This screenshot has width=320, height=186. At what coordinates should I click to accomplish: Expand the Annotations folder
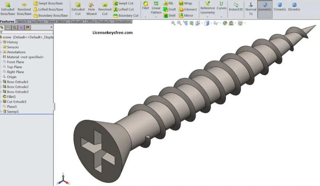click(1, 52)
